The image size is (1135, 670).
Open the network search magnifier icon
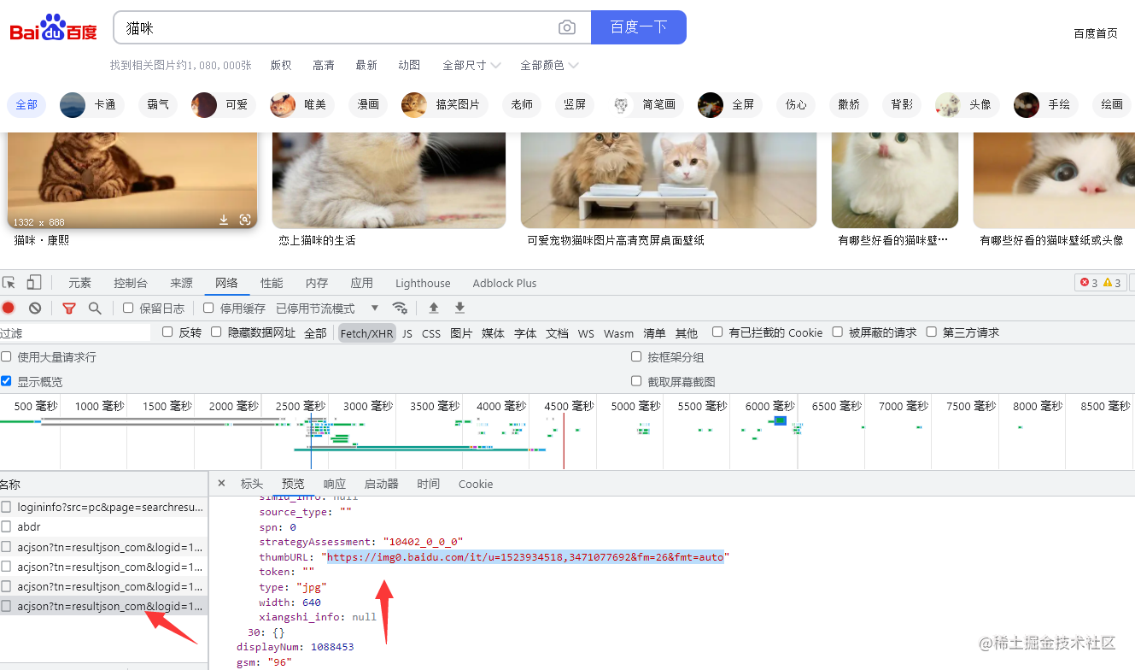95,308
